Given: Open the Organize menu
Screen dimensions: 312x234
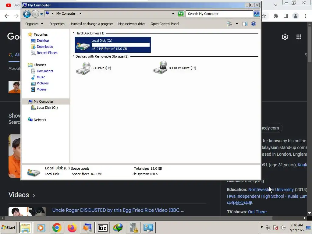Looking at the screenshot, I should pyautogui.click(x=34, y=24).
